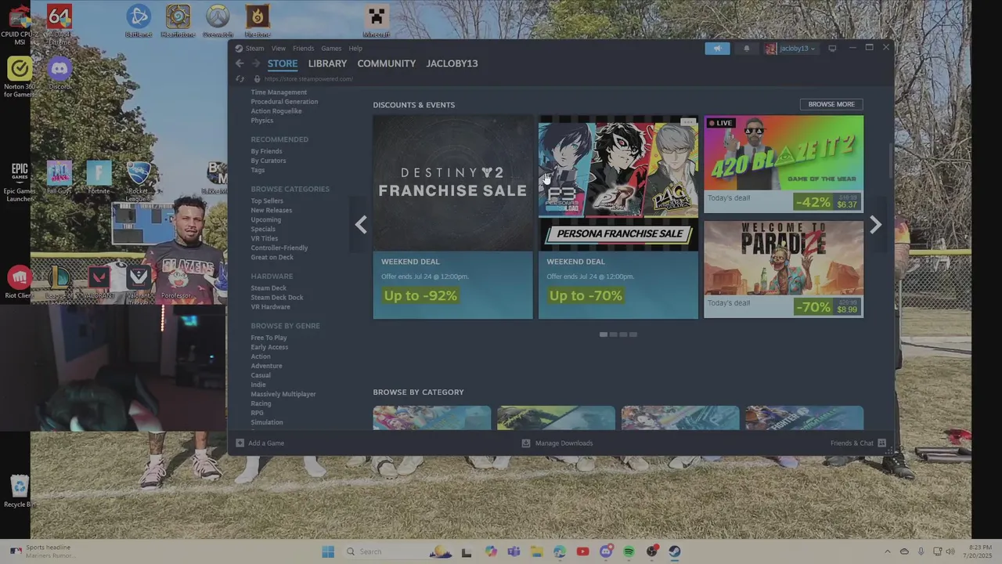
Task: Open the Games menu
Action: pos(331,49)
